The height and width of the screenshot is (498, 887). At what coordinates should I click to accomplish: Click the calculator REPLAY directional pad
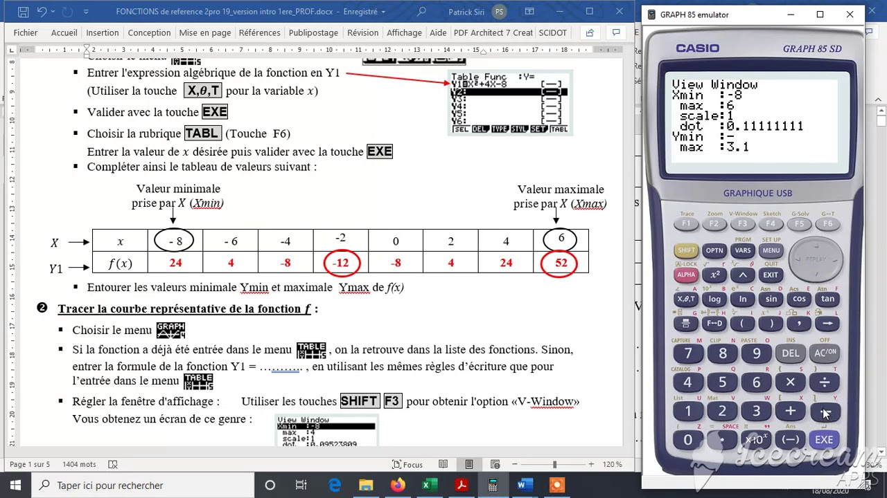(816, 259)
